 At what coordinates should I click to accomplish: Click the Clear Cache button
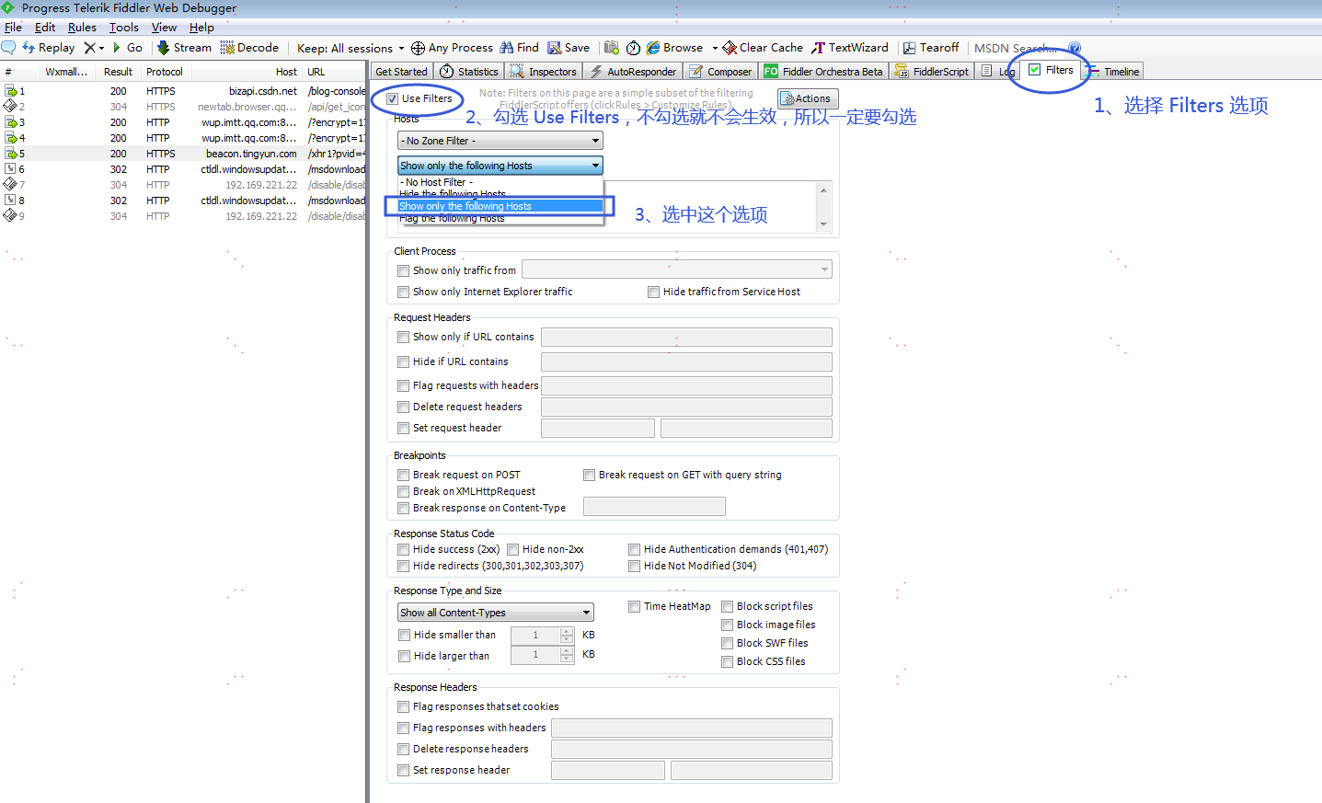(x=763, y=47)
